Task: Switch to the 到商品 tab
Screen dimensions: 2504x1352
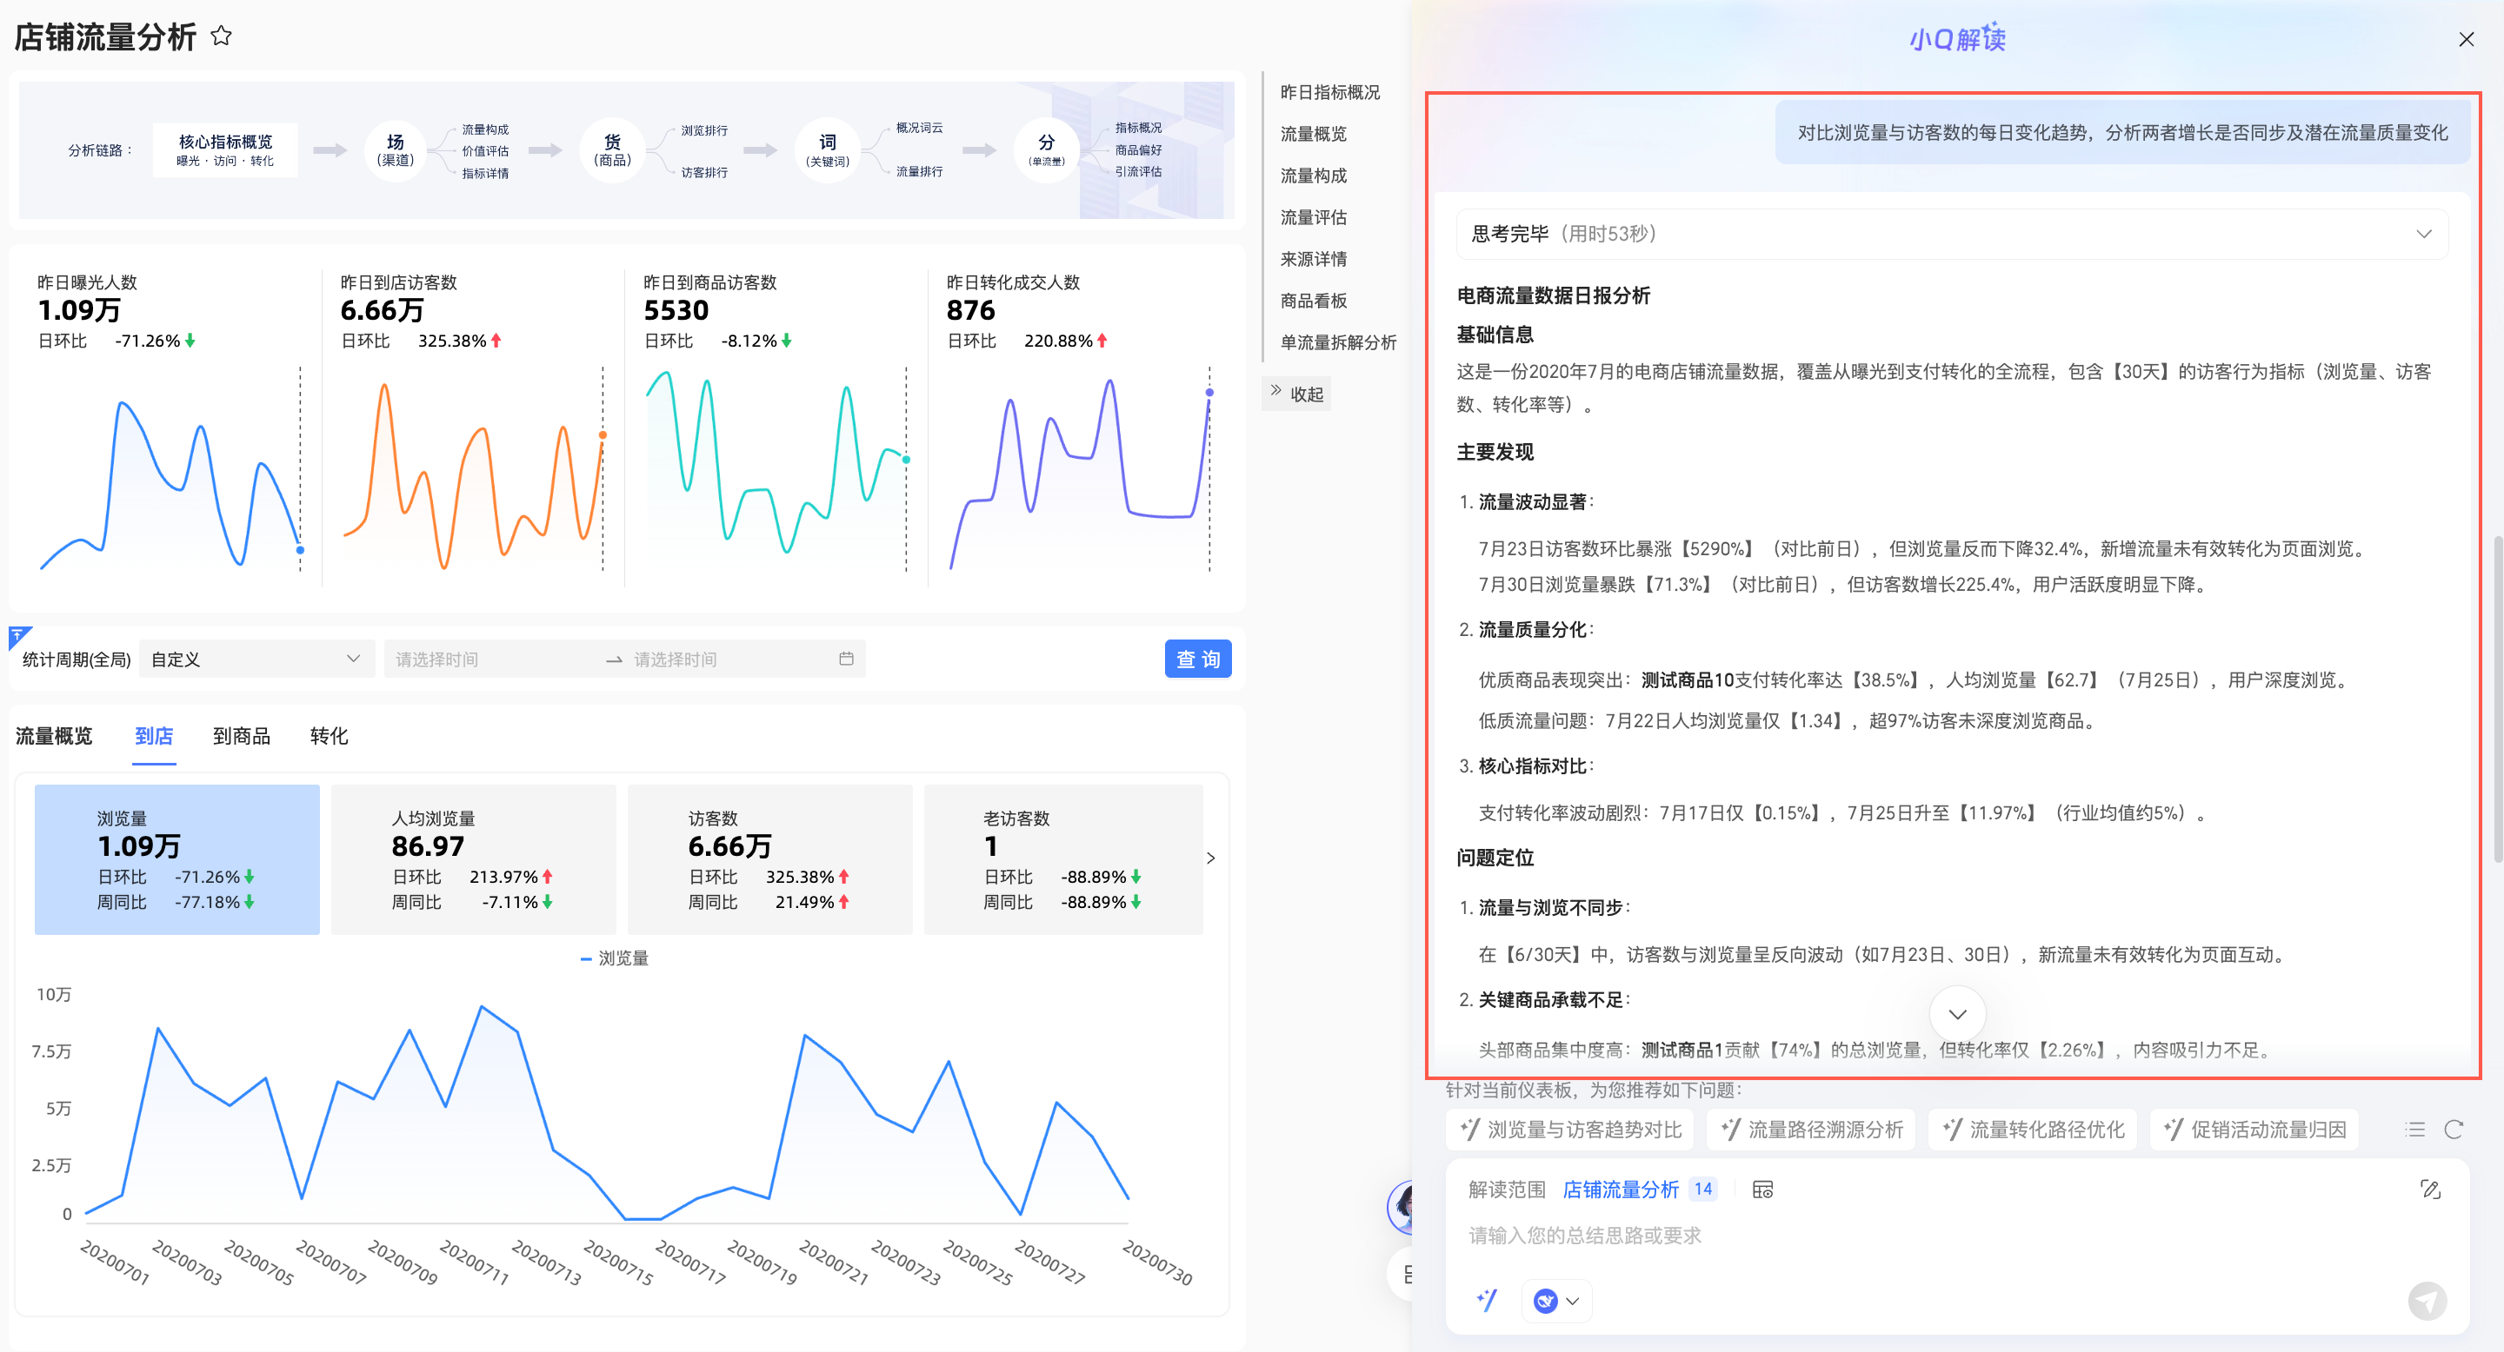Action: [241, 736]
